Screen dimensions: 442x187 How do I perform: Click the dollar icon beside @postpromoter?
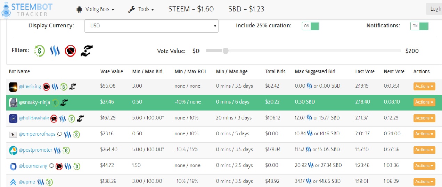click(x=66, y=150)
